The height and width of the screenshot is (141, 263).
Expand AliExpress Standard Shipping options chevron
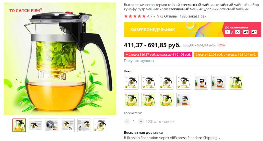click(219, 138)
